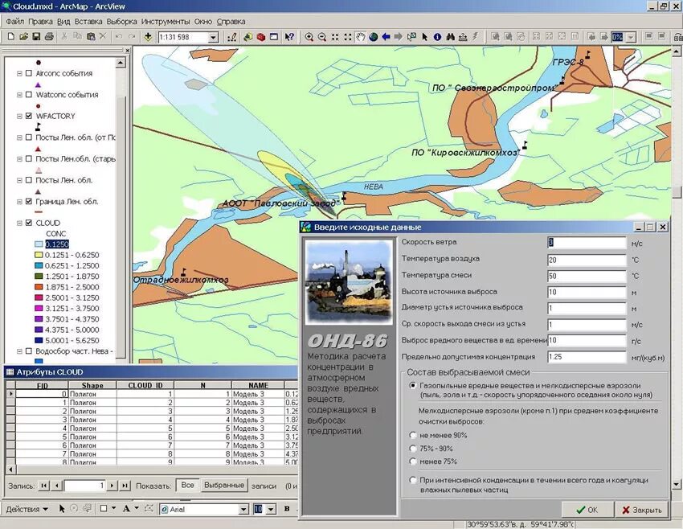Launch ArcCatalog icon
This screenshot has height=529, width=683.
[247, 37]
